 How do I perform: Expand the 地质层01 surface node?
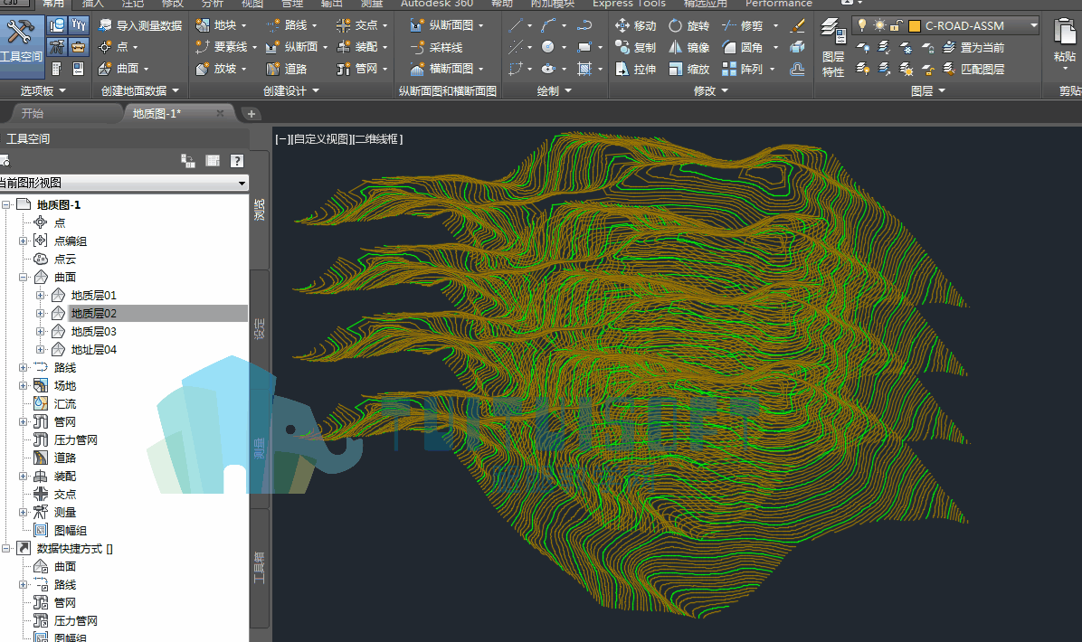[x=40, y=295]
